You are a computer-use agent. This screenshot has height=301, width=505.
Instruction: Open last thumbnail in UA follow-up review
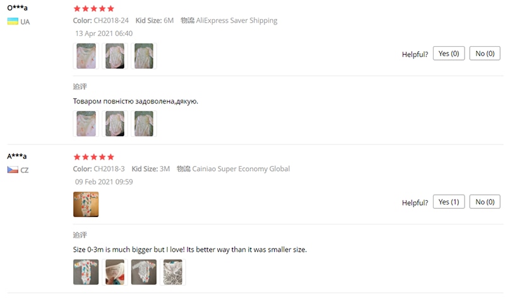pos(144,124)
